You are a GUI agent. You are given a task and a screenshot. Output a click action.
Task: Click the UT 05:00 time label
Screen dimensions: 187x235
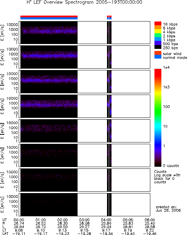(128, 220)
